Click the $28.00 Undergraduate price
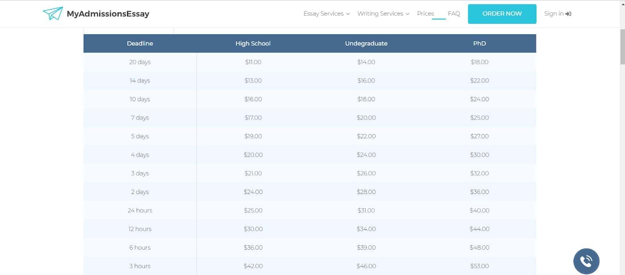The height and width of the screenshot is (275, 625). [366, 192]
